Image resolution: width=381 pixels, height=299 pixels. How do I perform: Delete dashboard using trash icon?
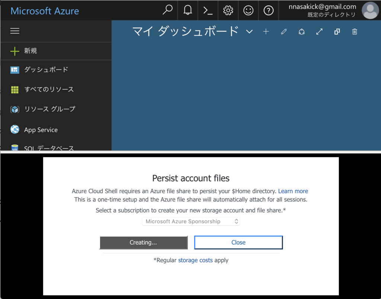355,32
